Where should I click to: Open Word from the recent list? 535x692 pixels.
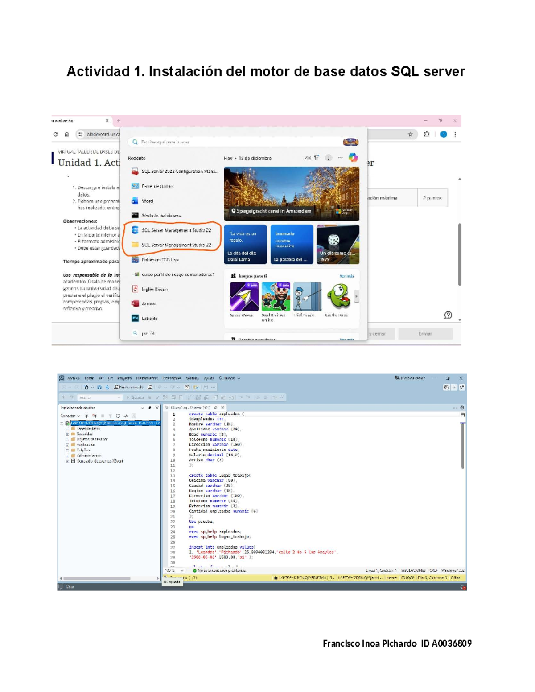tap(143, 201)
